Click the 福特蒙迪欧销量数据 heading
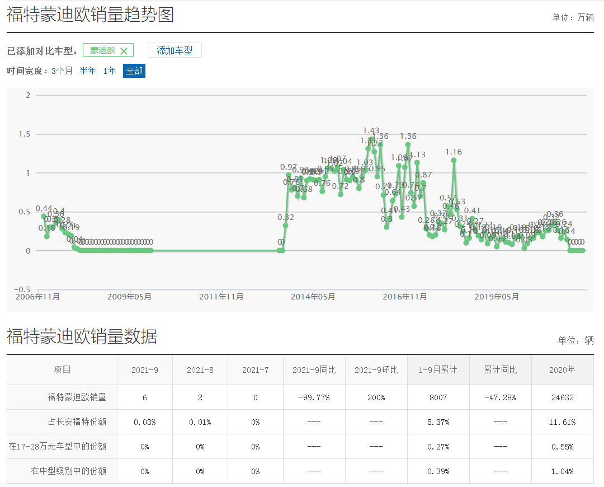Screen dimensions: 604x487 (x=82, y=336)
